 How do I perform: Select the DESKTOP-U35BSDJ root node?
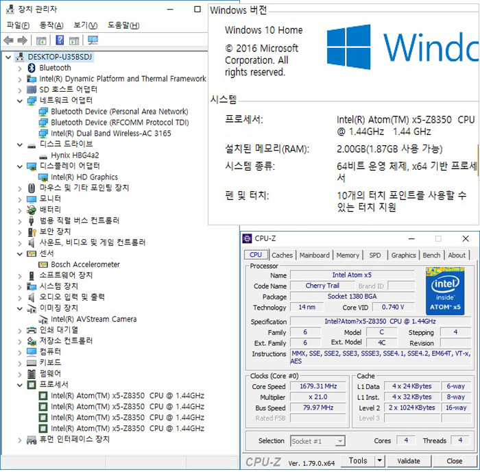tap(60, 57)
